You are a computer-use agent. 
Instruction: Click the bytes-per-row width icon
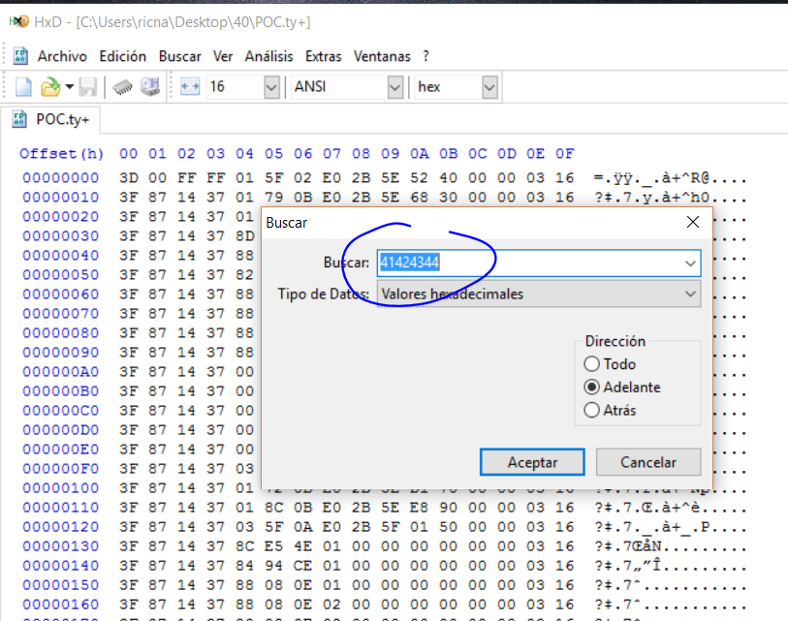190,87
